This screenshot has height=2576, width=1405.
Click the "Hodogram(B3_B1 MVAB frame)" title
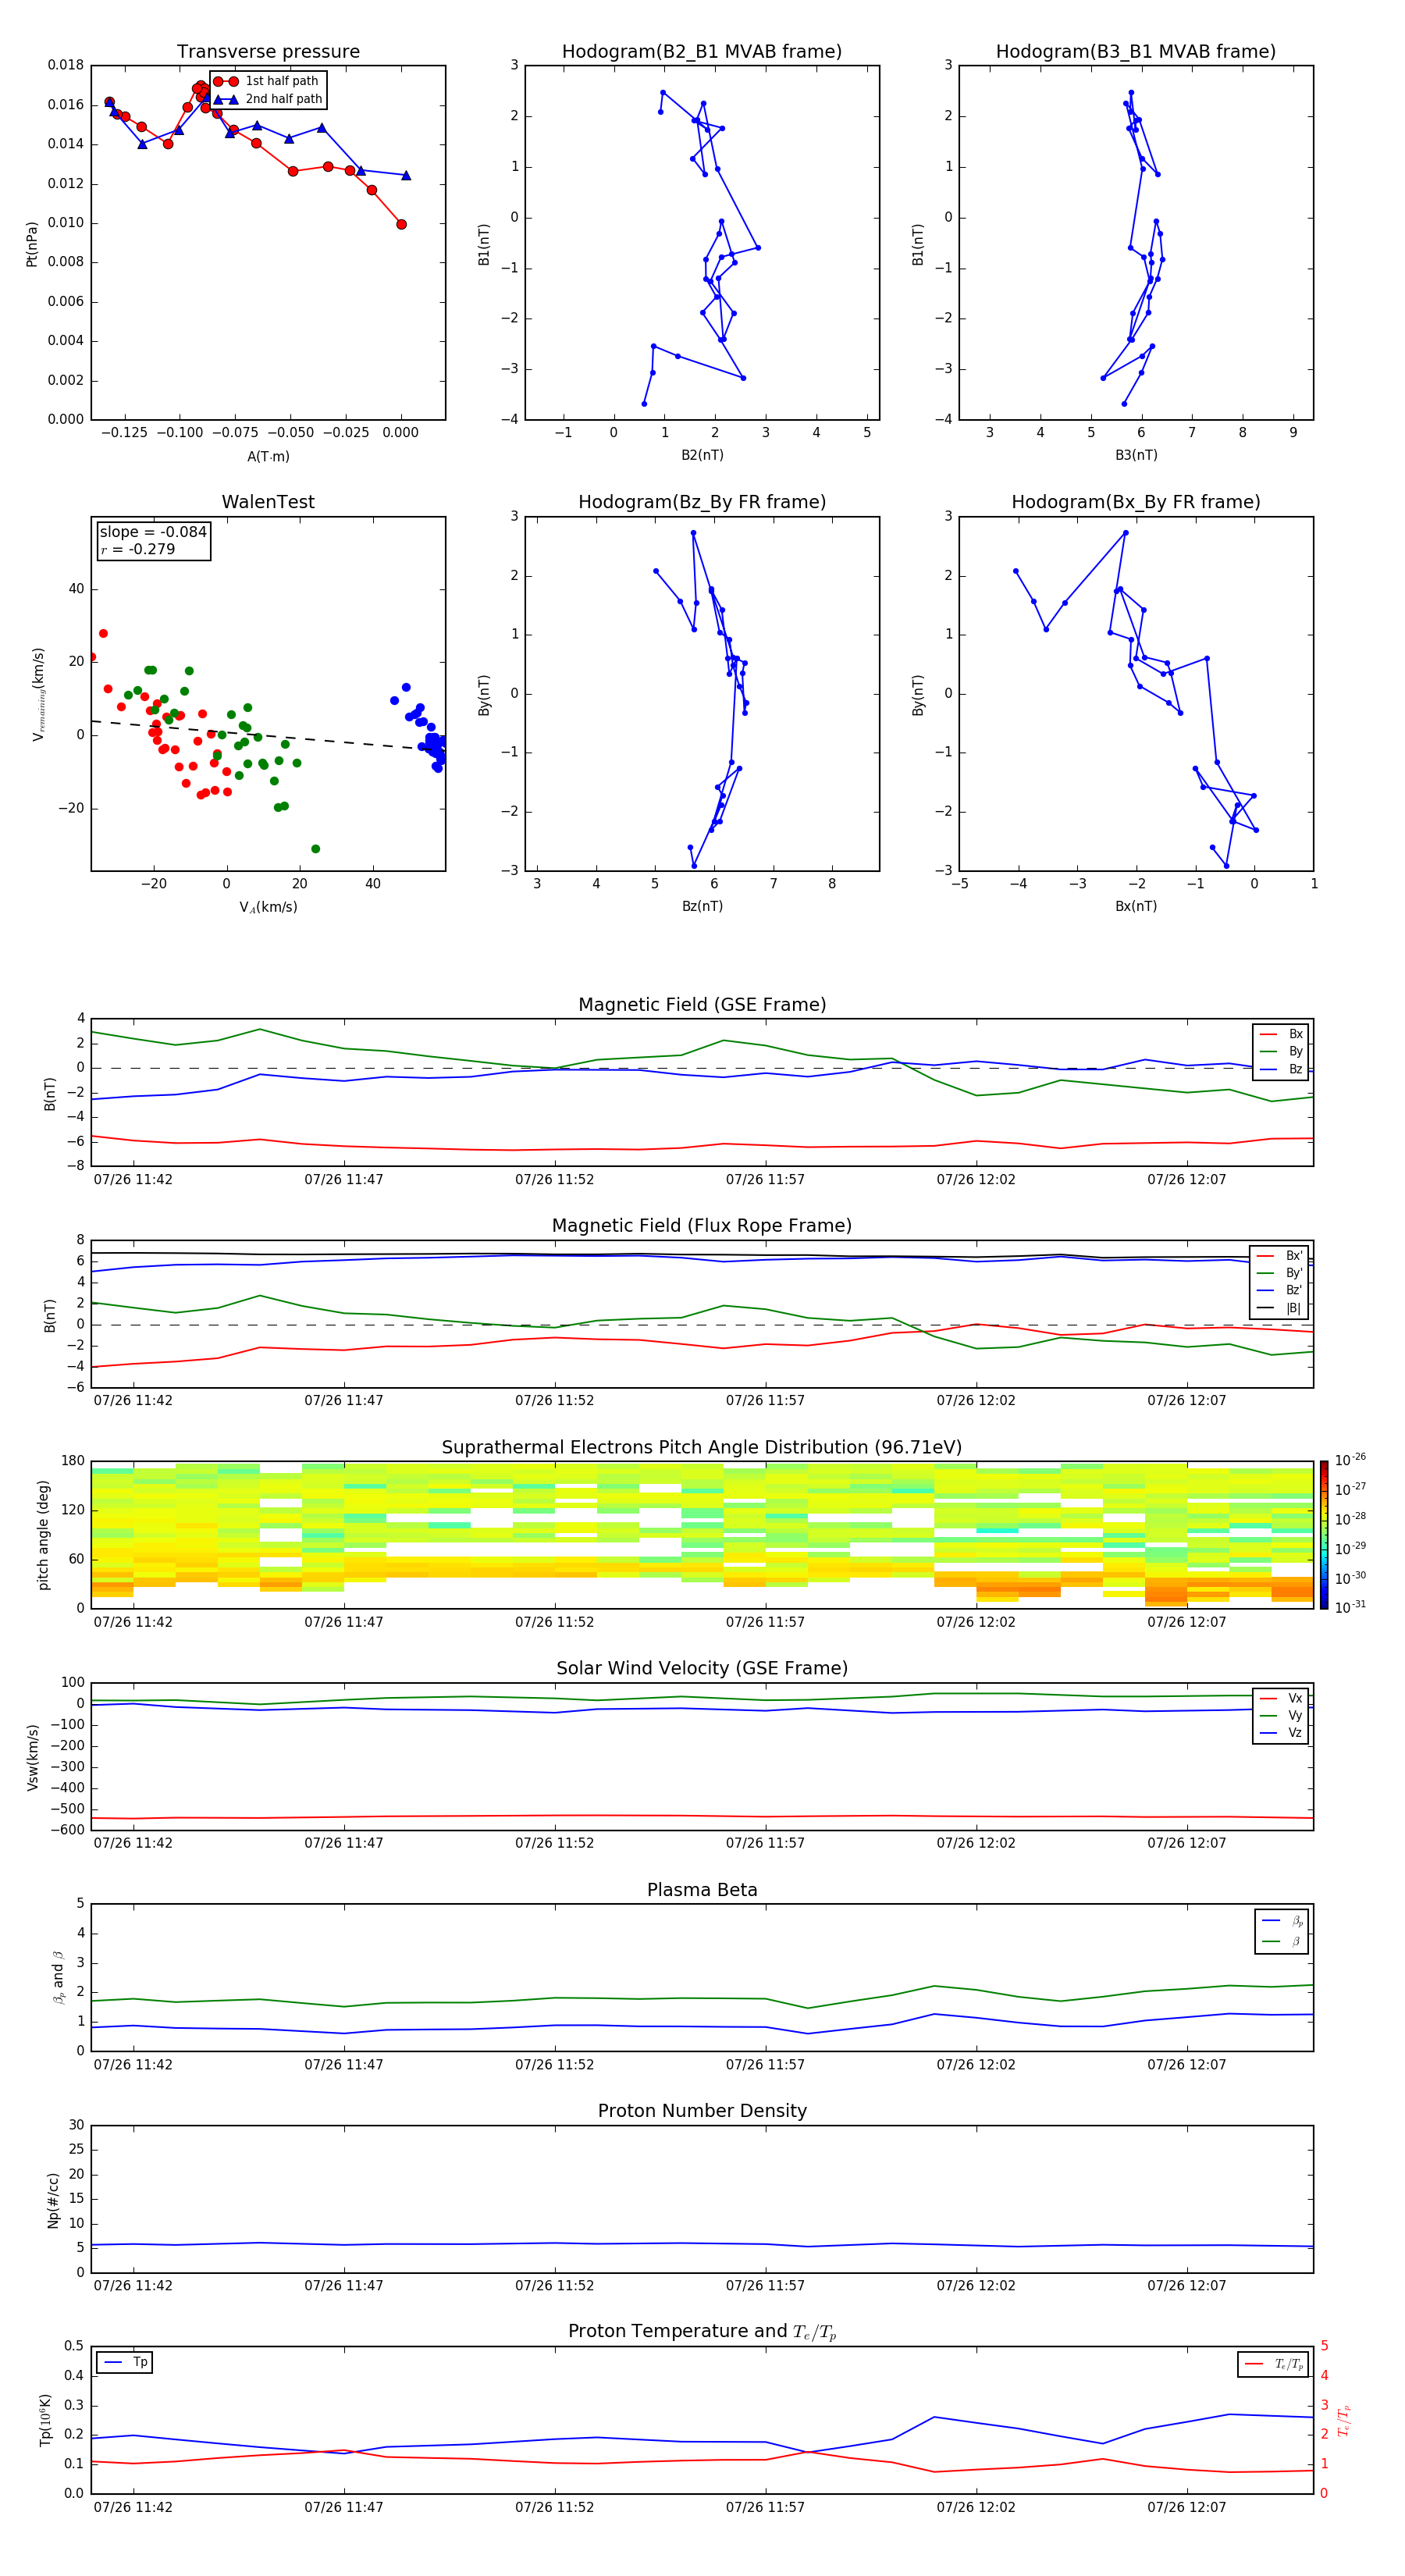(x=1136, y=52)
